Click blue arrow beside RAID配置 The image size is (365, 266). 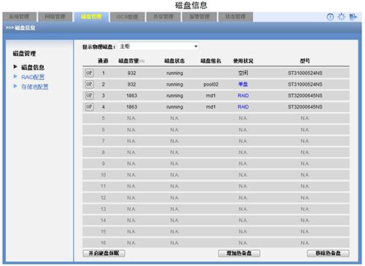[x=15, y=77]
